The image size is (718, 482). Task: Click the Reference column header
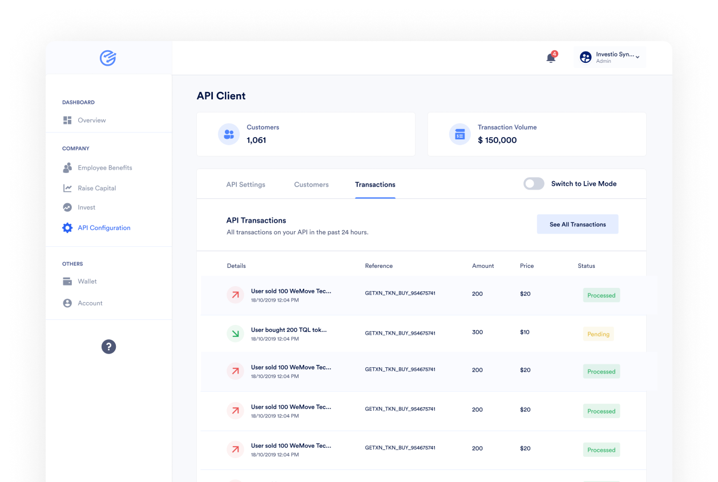(379, 266)
